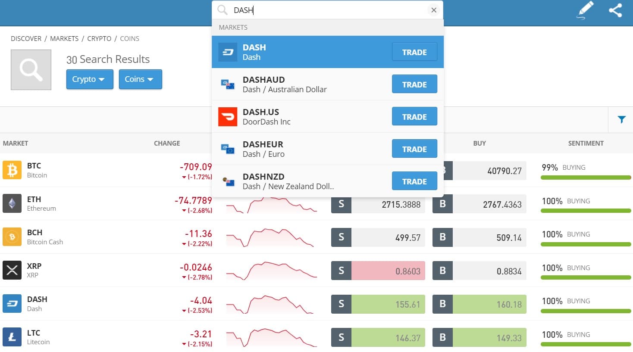
Task: Click into the DASH search input field
Action: (x=328, y=10)
